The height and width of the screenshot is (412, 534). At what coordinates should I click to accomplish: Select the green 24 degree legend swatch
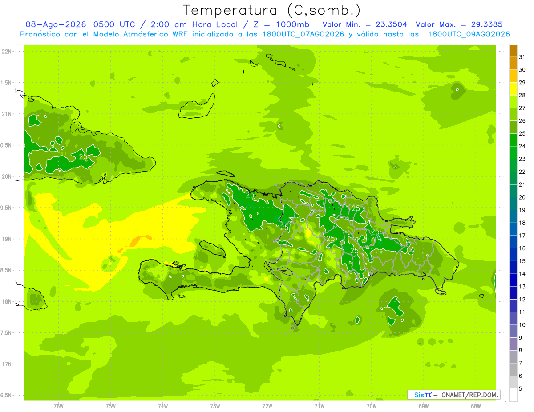coord(513,140)
